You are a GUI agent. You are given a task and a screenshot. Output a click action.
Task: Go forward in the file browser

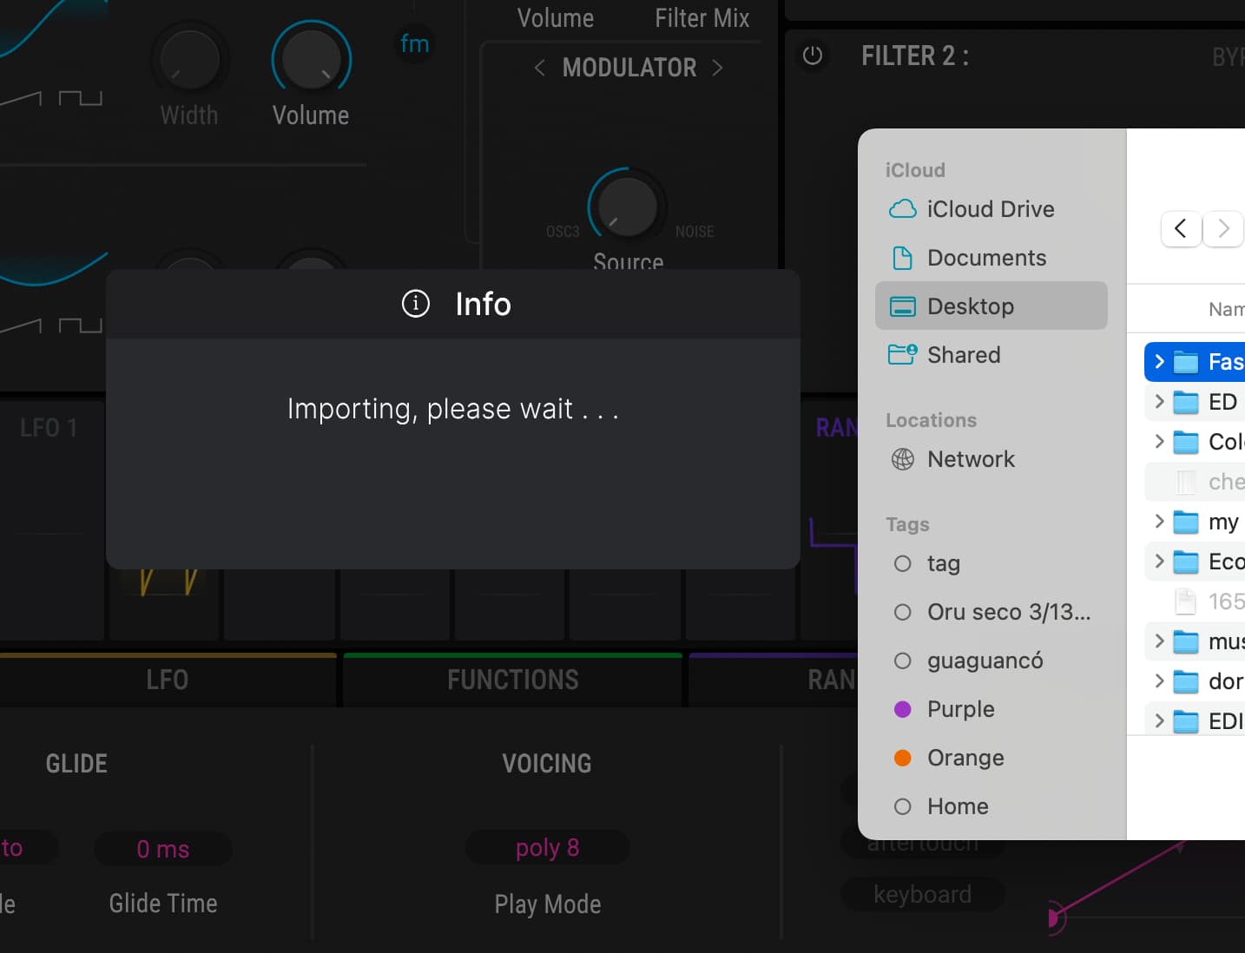coord(1223,229)
